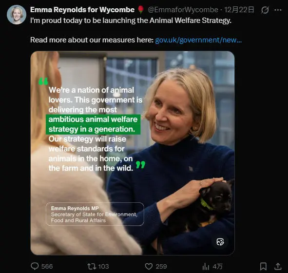Like the post with the heart icon
Image resolution: width=288 pixels, height=273 pixels.
(x=149, y=266)
